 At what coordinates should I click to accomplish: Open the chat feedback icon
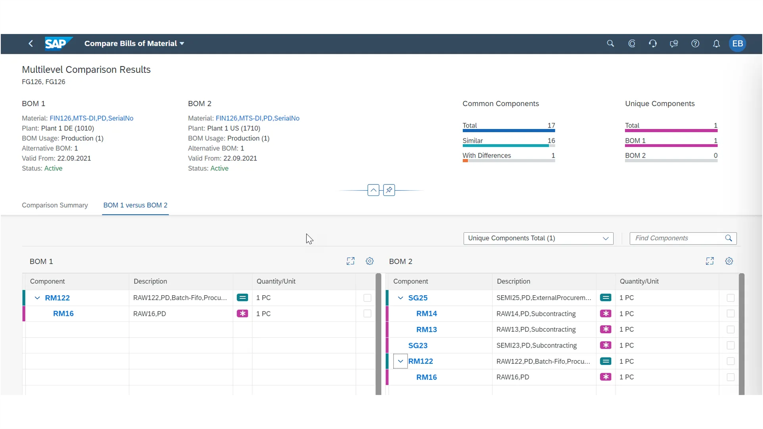coord(674,44)
